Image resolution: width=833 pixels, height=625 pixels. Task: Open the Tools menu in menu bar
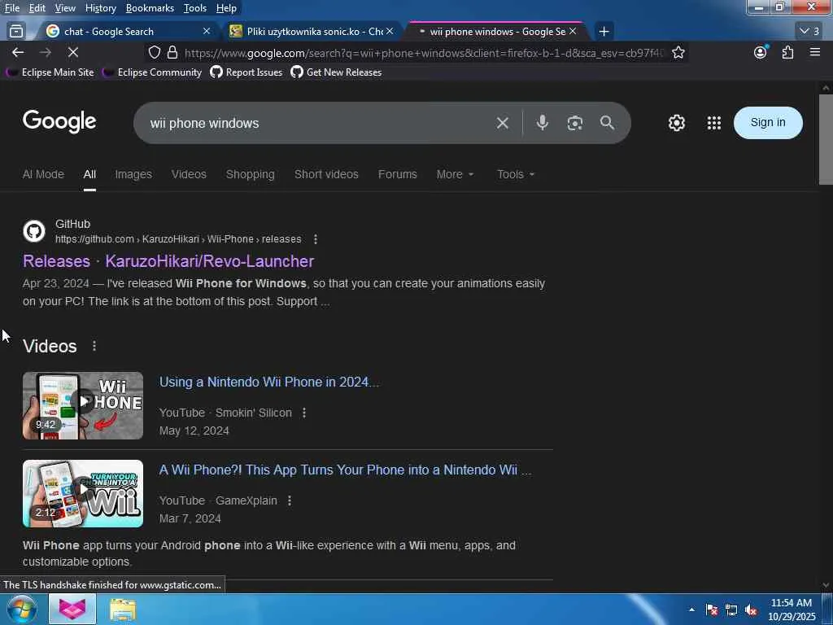pos(195,8)
